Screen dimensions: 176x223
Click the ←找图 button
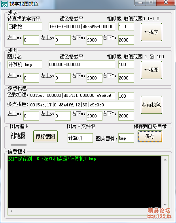[151, 70]
